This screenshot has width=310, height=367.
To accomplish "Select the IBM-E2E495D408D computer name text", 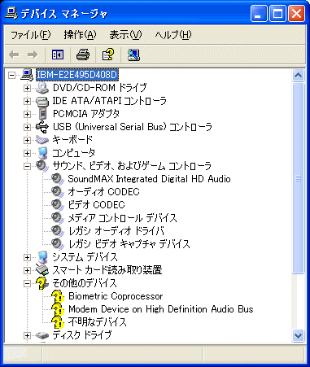I will 77,75.
